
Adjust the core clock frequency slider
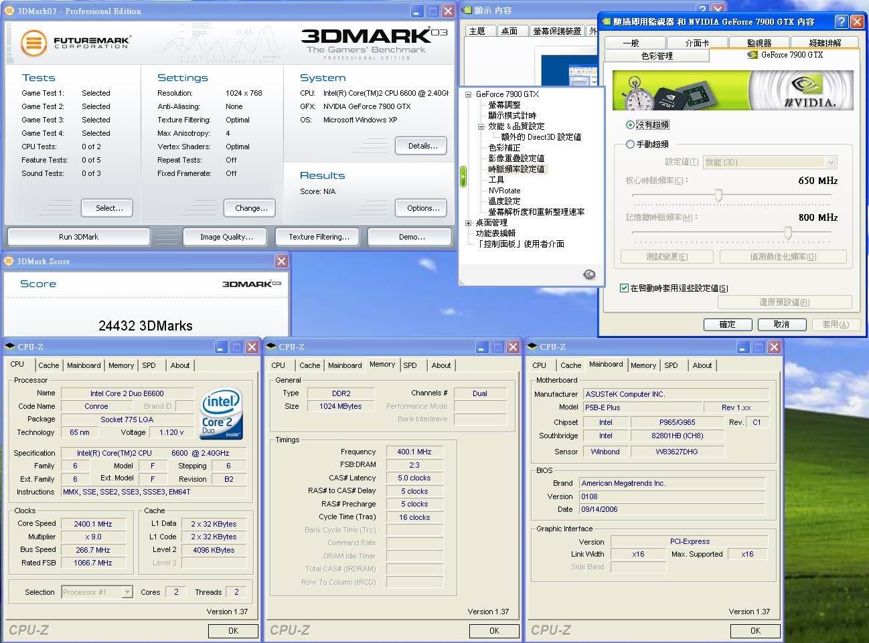[718, 195]
